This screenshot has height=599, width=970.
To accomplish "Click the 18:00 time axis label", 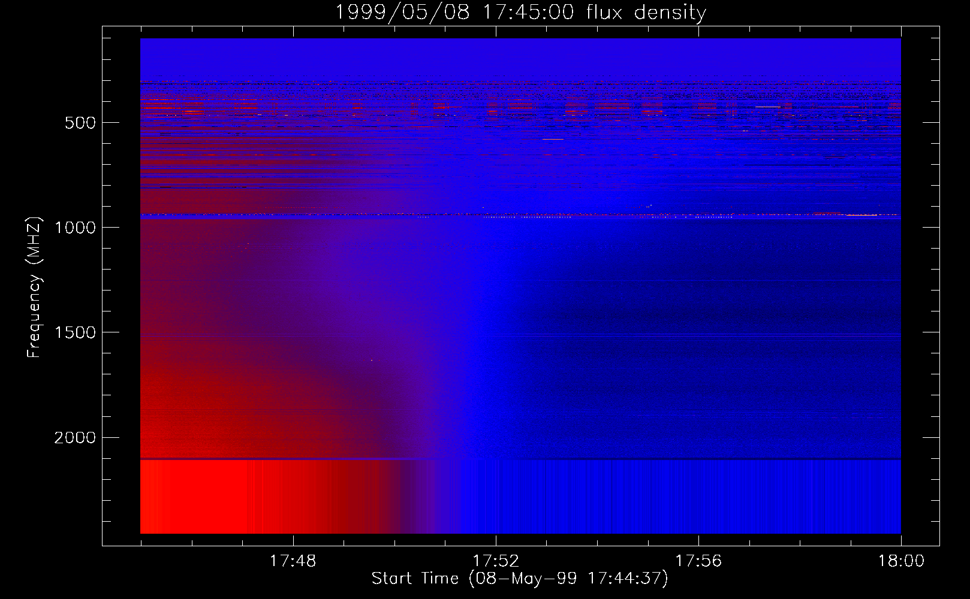I will [x=901, y=561].
